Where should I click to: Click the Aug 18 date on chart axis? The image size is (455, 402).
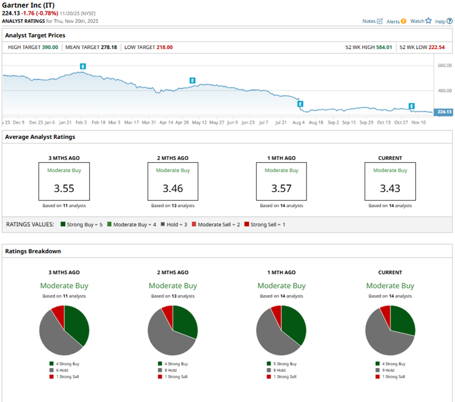tap(316, 122)
